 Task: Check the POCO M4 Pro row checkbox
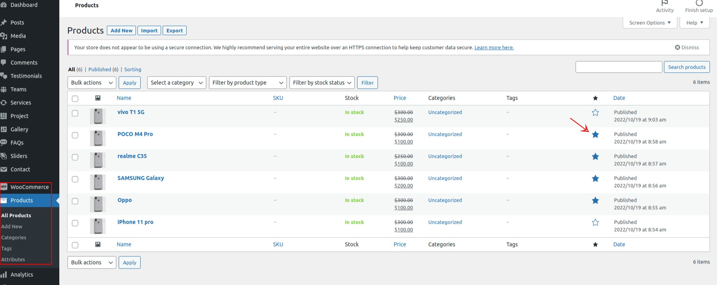[x=75, y=135]
